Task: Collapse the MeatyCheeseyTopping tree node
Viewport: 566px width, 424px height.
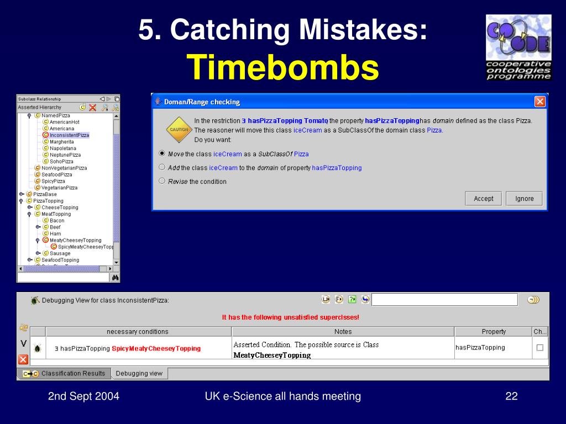Action: [38, 241]
